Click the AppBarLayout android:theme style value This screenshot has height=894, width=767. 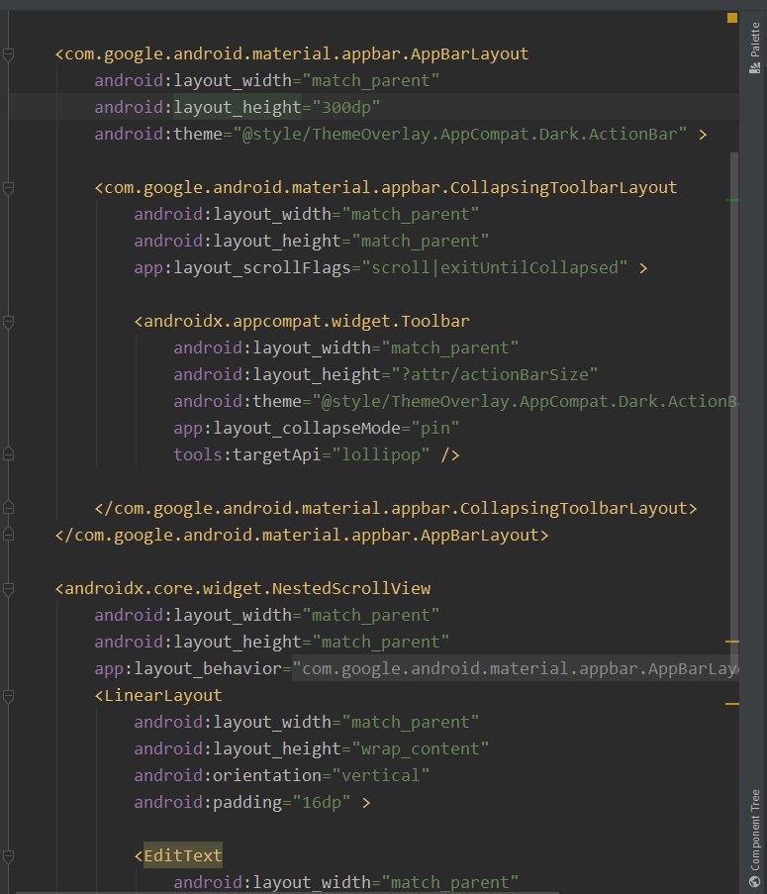460,135
